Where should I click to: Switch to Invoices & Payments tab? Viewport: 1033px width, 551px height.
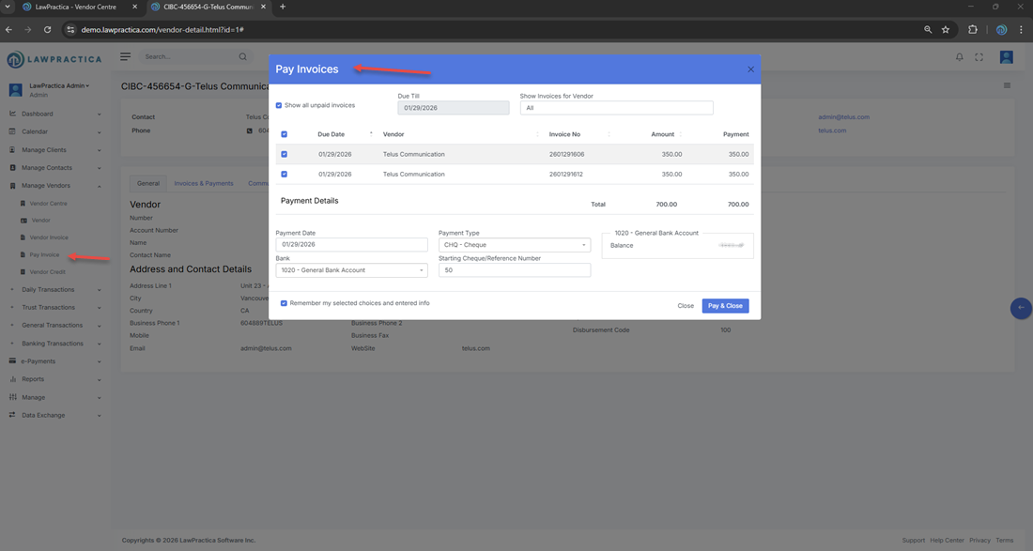[x=204, y=183]
